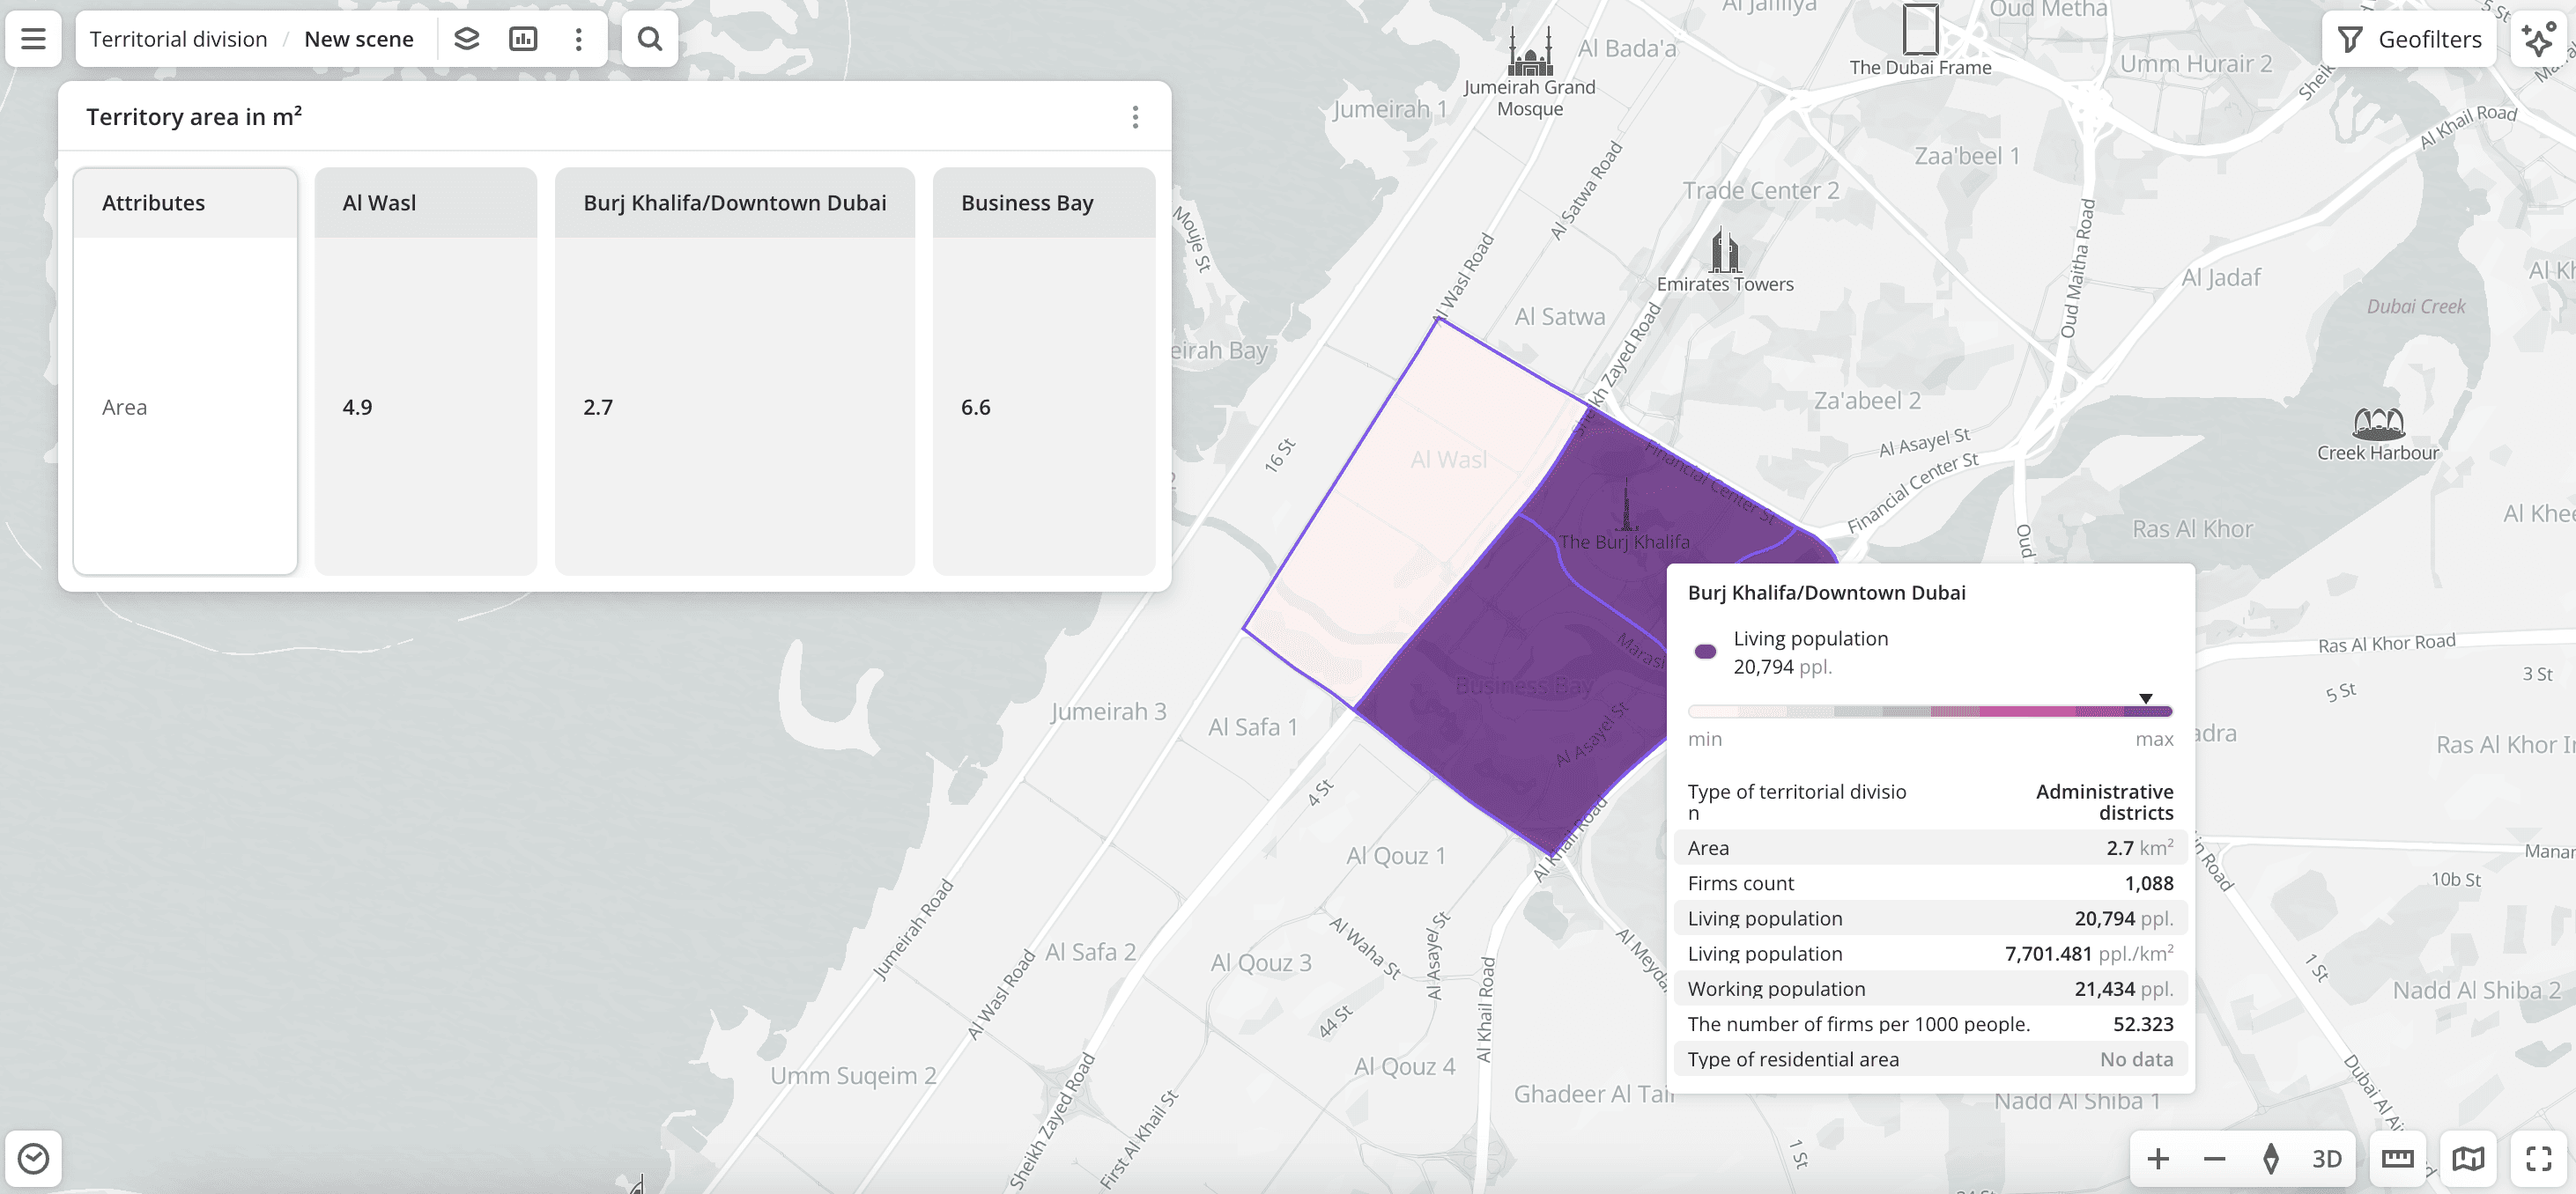The width and height of the screenshot is (2576, 1194).
Task: Click the search magnifier button
Action: [650, 39]
